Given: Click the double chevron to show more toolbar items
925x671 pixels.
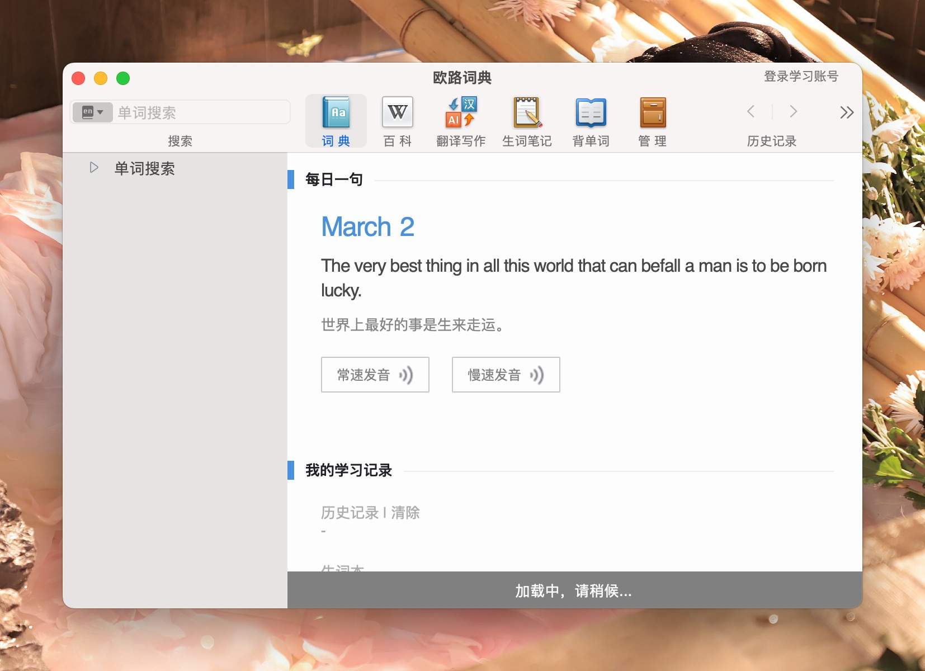Looking at the screenshot, I should (847, 112).
